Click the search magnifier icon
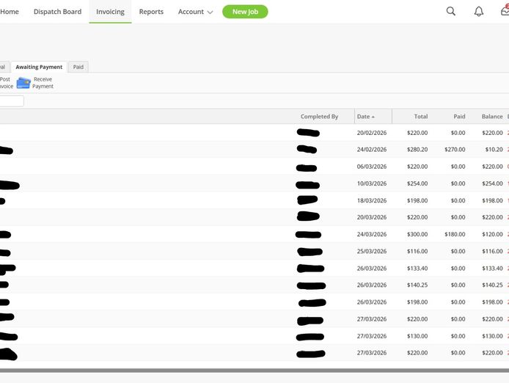The image size is (509, 383). click(451, 12)
